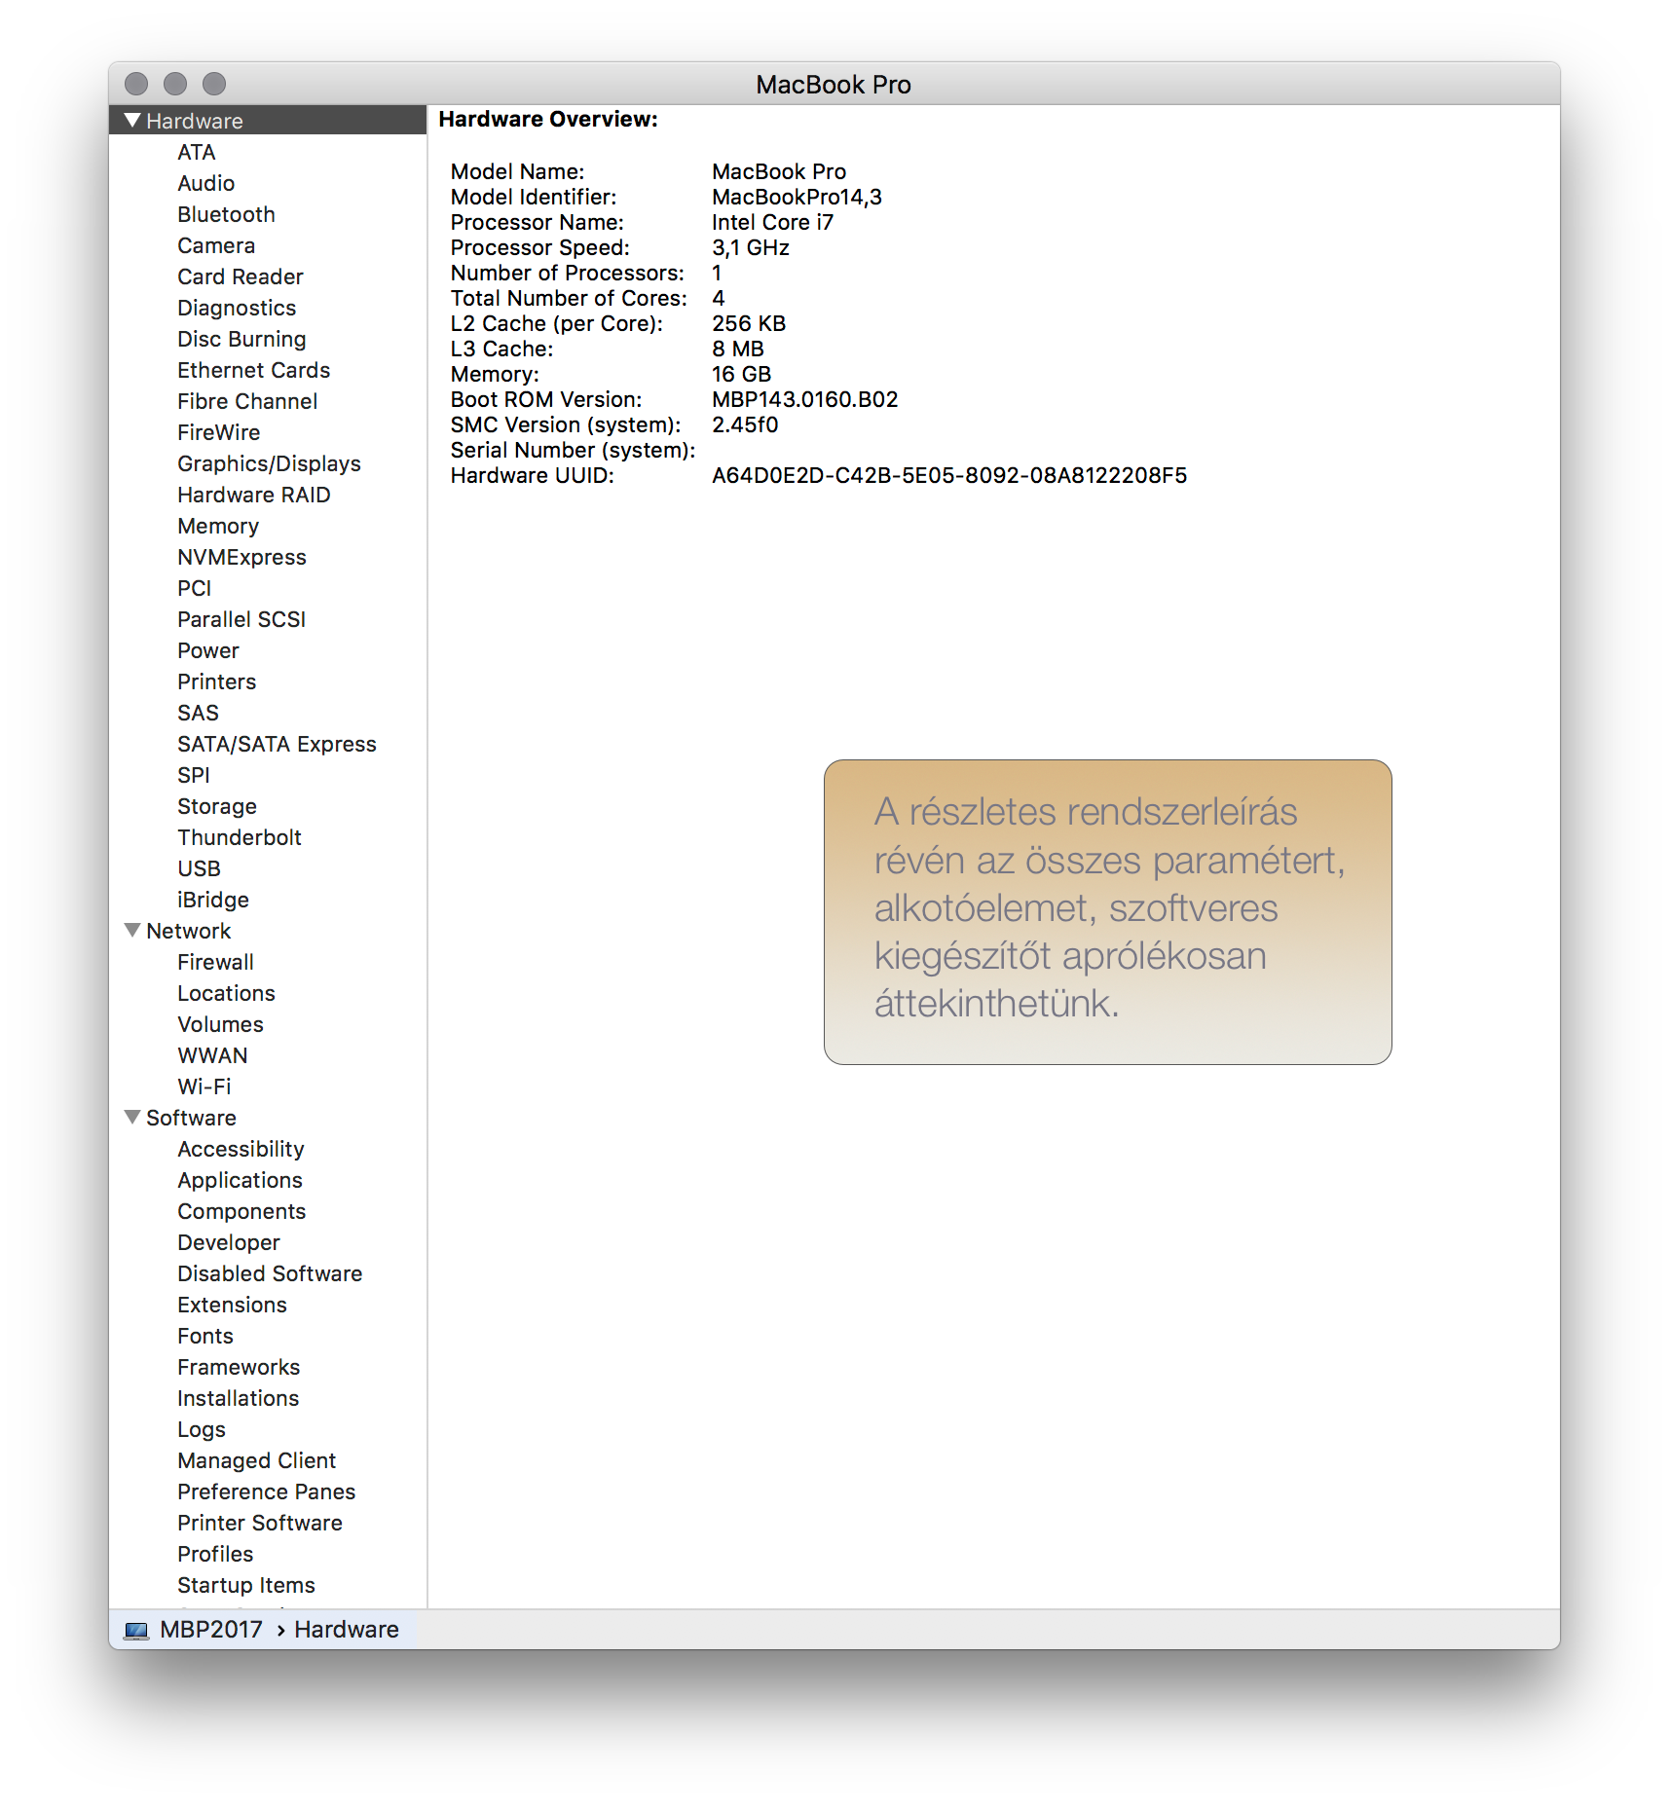Viewport: 1669px width, 1805px height.
Task: Open iBridge in the sidebar
Action: (213, 900)
